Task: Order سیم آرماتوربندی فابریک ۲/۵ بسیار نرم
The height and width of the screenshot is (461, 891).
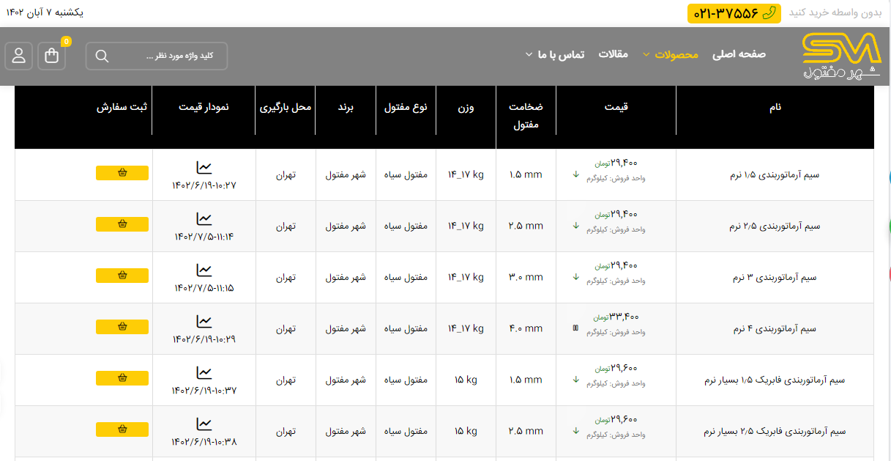Action: click(122, 429)
